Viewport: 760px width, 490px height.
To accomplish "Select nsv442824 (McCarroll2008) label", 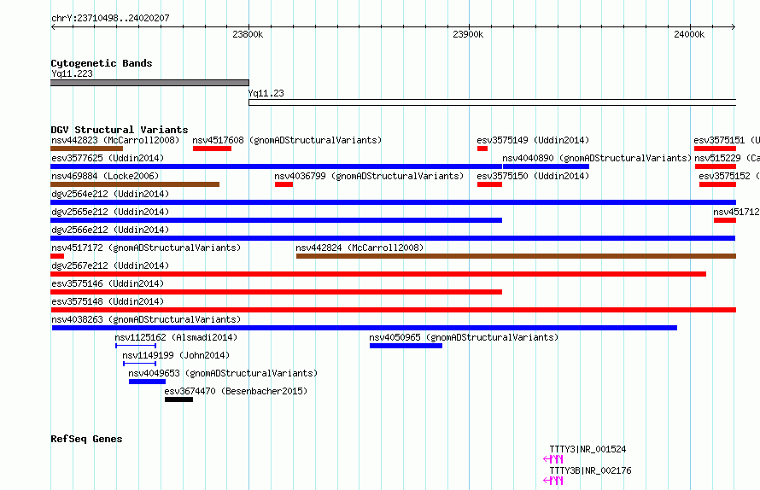I will tap(360, 248).
